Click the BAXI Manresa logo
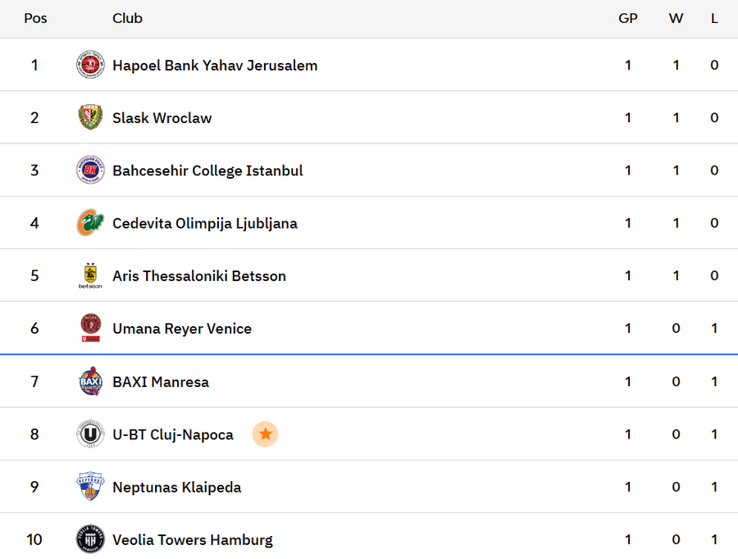Image resolution: width=738 pixels, height=559 pixels. tap(90, 381)
